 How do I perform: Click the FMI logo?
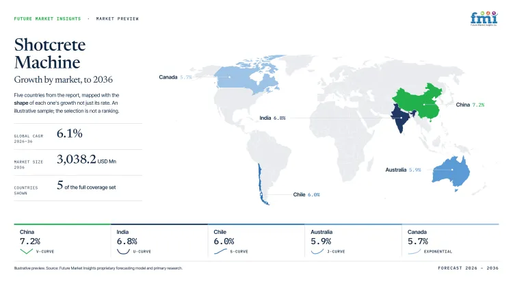pyautogui.click(x=484, y=18)
